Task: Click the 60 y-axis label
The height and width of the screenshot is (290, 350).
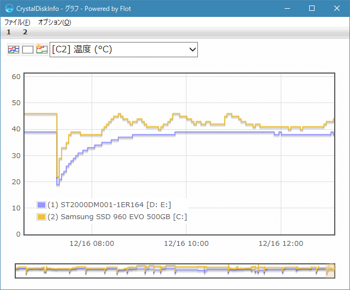Action: [x=16, y=76]
